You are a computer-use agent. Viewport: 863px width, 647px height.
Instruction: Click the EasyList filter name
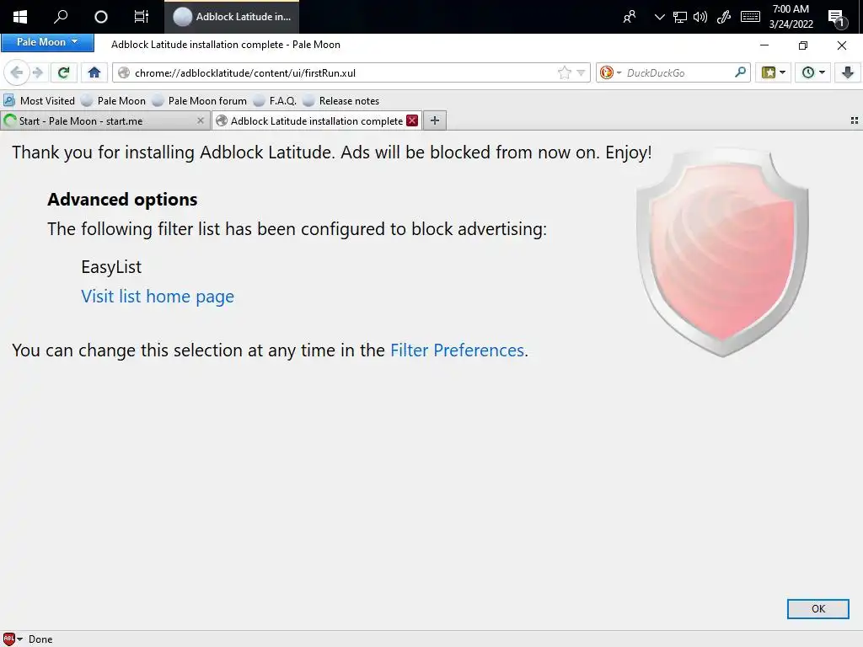pyautogui.click(x=111, y=267)
